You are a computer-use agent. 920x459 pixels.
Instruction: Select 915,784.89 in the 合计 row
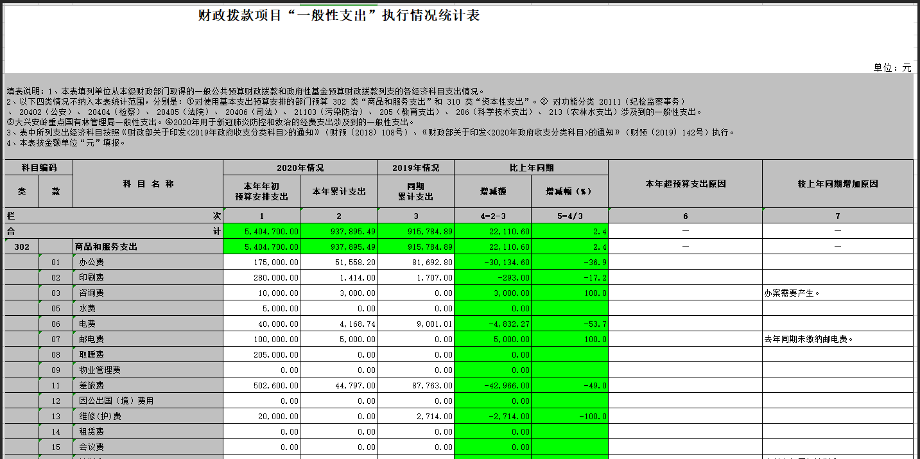[x=416, y=231]
